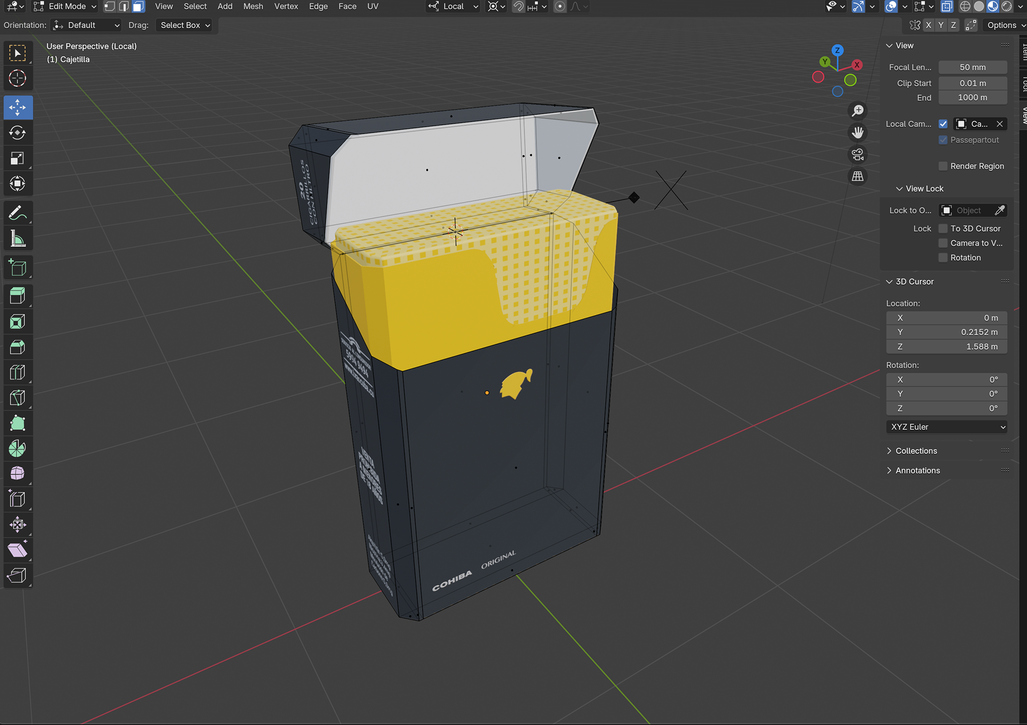The width and height of the screenshot is (1027, 725).
Task: Toggle snapping magnet button
Action: pos(518,6)
